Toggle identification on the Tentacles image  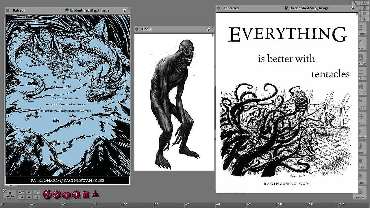point(286,8)
